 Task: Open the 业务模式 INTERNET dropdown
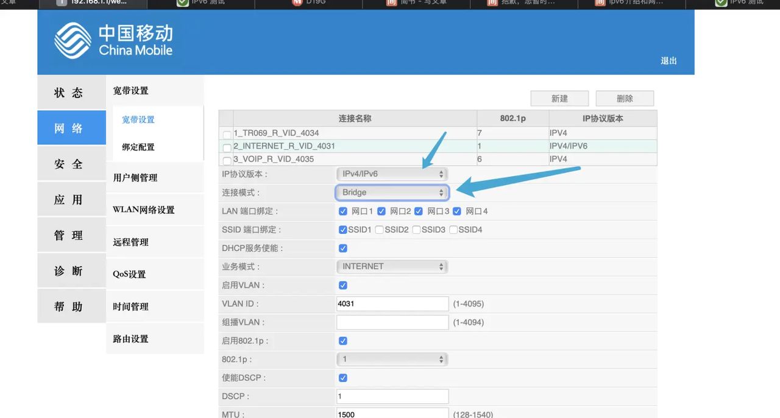pyautogui.click(x=392, y=266)
